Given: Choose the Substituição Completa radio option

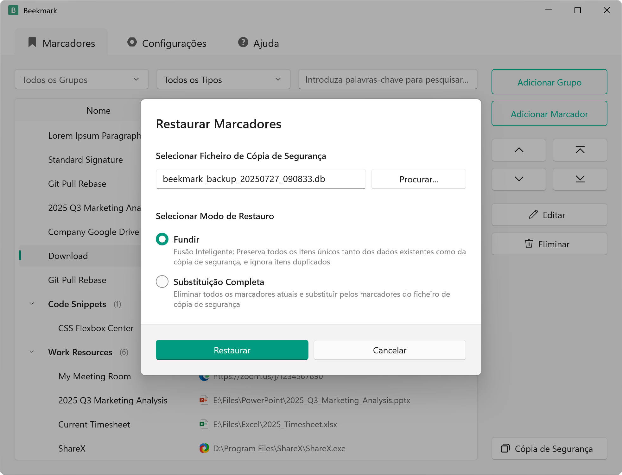Looking at the screenshot, I should pos(162,282).
